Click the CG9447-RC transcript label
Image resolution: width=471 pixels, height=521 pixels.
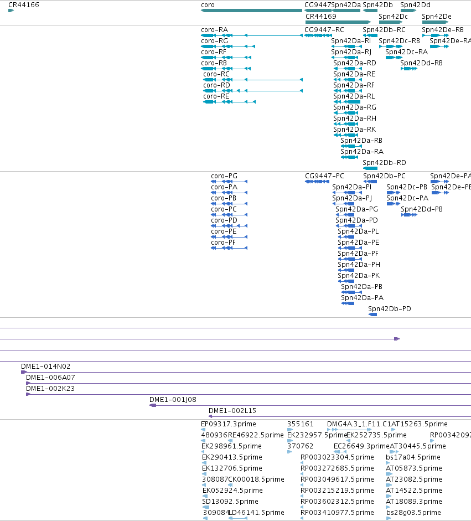pos(324,30)
